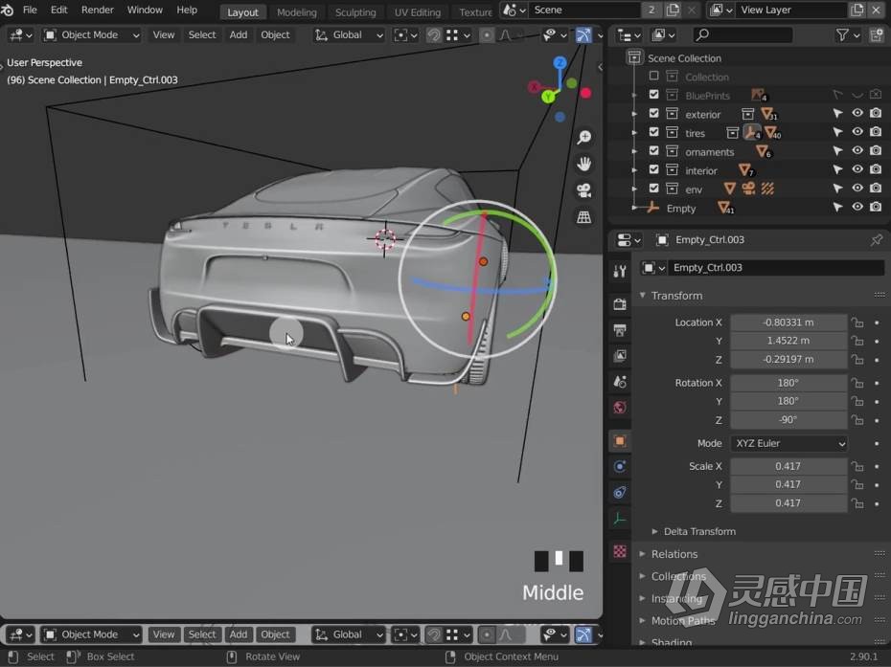
Task: Click the Scene name field
Action: point(584,11)
